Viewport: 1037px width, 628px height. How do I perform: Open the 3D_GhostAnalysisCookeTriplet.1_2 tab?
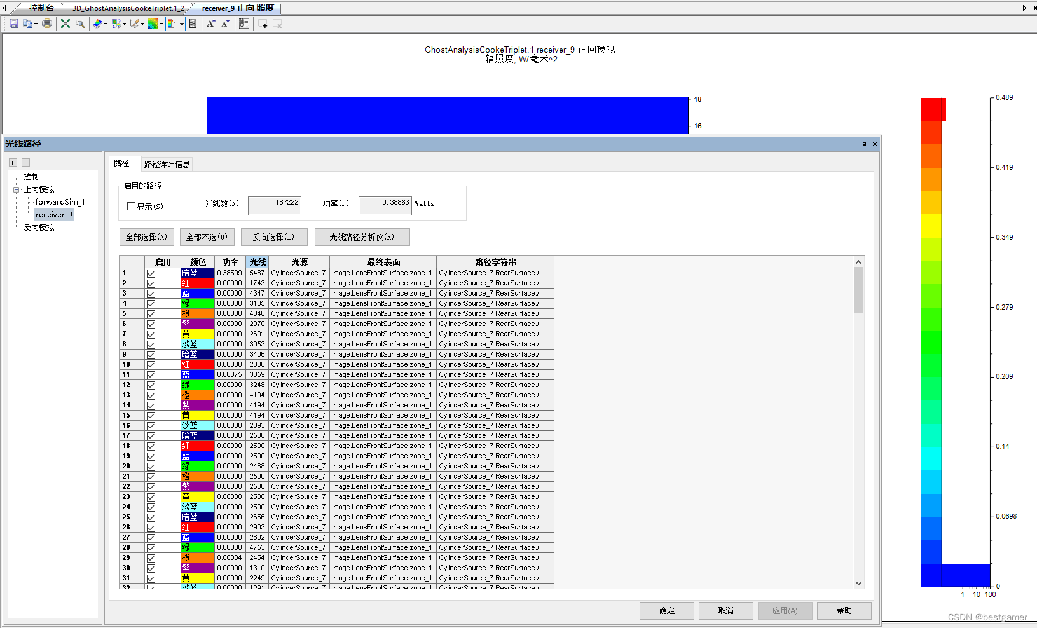pos(127,8)
